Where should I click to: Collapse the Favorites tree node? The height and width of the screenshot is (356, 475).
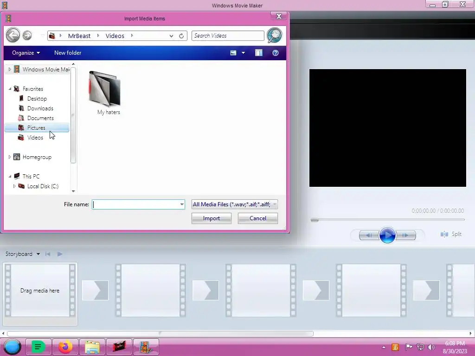[10, 89]
